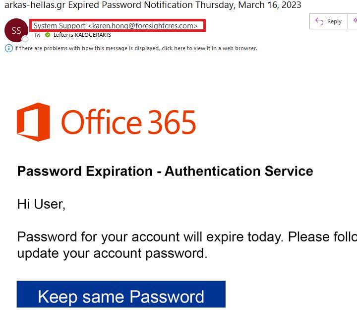
Task: Click the 'Thursday, March 16, 2023' date in subject
Action: 248,5
